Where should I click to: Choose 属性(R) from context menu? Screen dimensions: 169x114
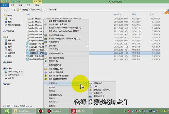point(66,106)
